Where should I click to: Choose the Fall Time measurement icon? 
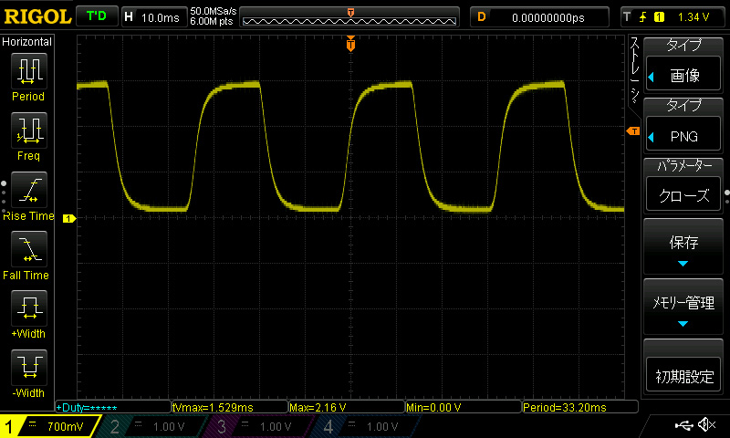click(x=28, y=248)
